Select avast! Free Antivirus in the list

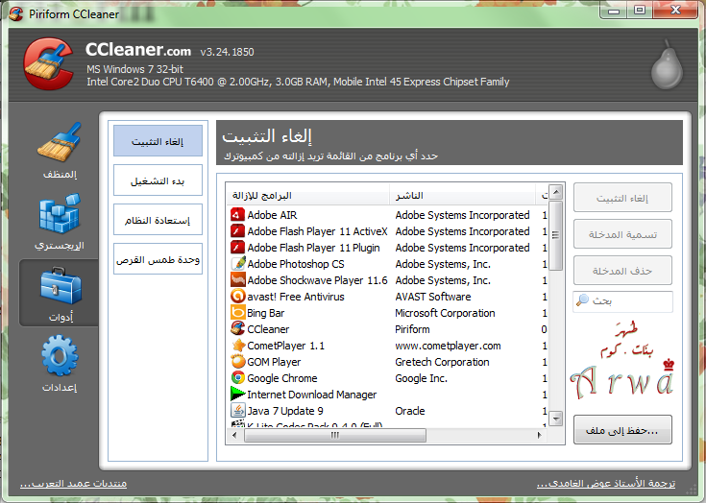point(295,297)
